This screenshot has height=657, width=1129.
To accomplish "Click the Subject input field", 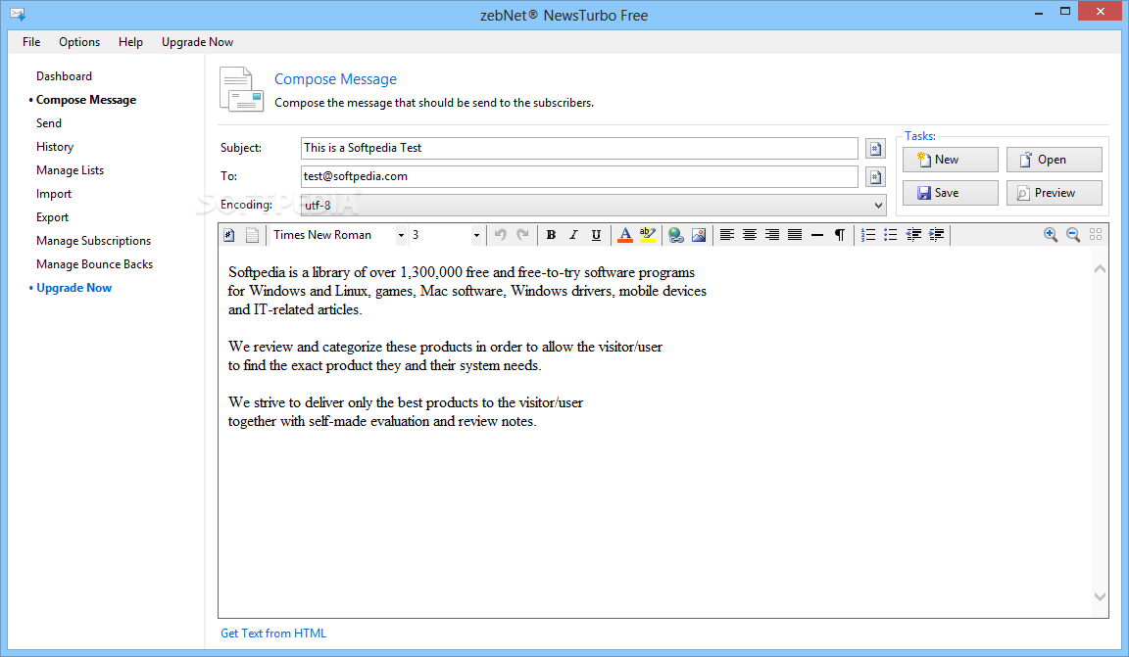I will coord(579,148).
